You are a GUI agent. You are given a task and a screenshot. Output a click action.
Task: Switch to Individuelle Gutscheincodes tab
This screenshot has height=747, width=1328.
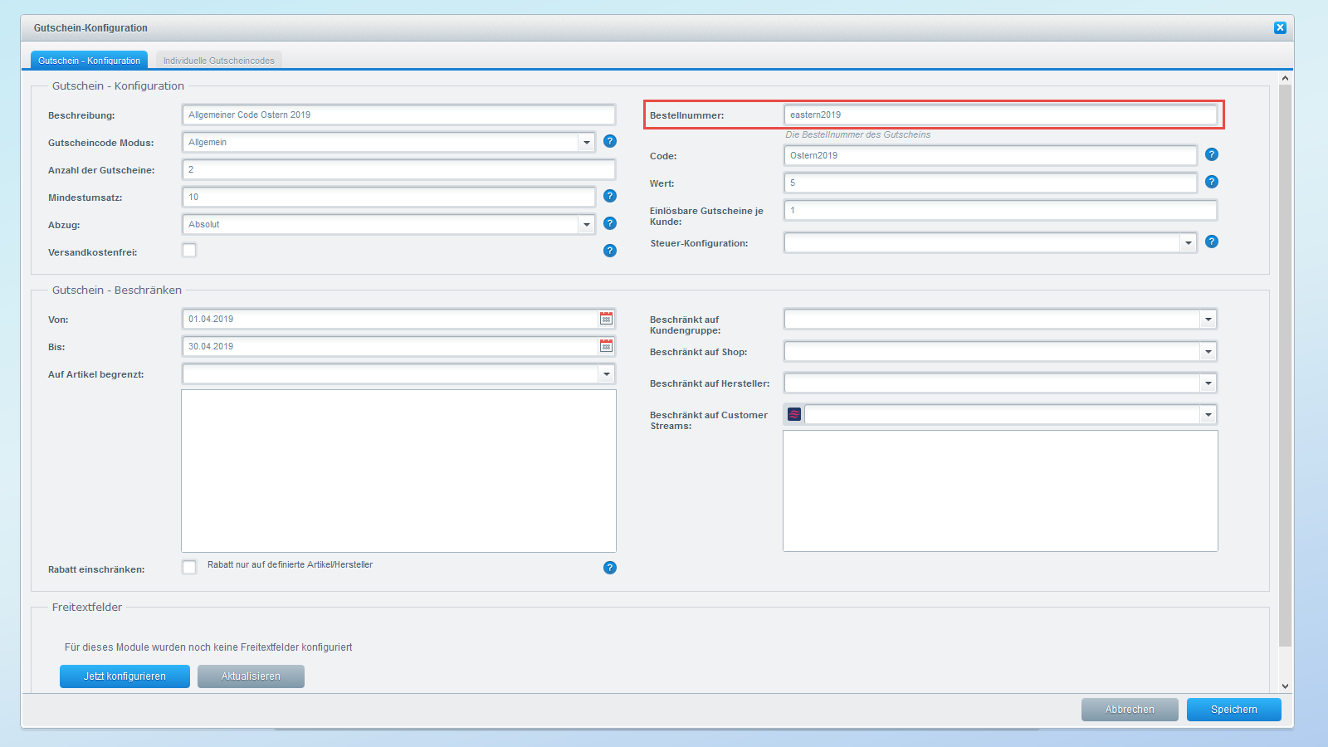coord(219,60)
